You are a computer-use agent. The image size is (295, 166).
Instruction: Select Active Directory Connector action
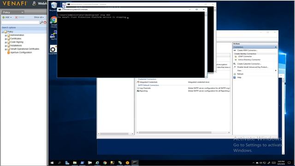(x=249, y=59)
